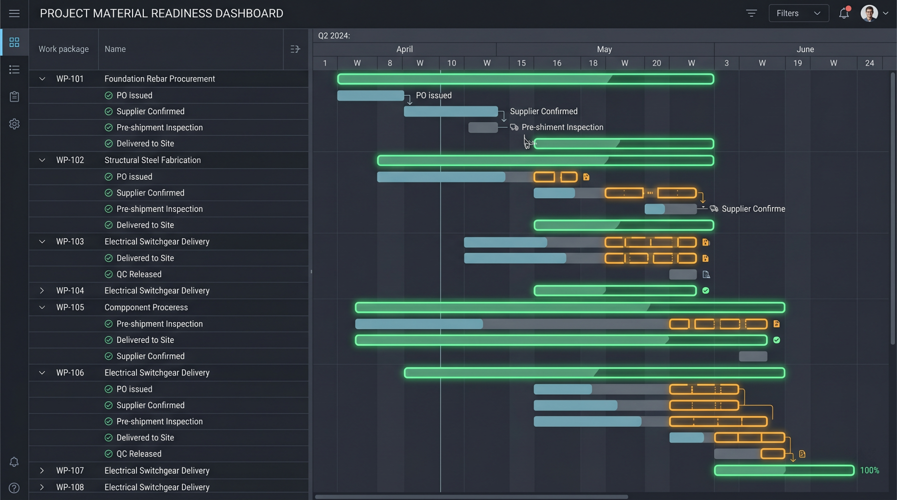Collapse the WP-103 work package
Image resolution: width=897 pixels, height=500 pixels.
tap(42, 242)
